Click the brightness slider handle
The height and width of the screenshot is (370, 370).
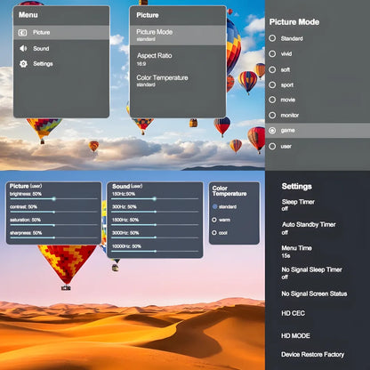(53, 199)
